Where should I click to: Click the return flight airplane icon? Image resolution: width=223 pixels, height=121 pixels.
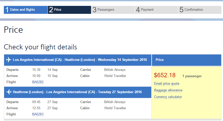click(9, 92)
